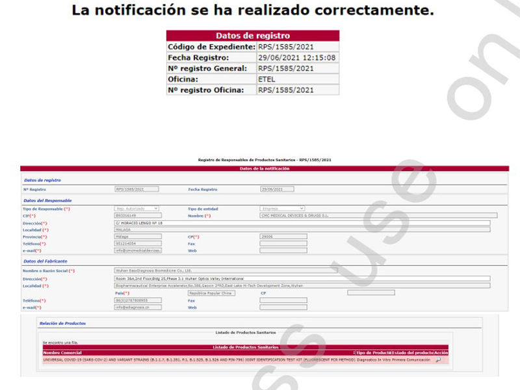520x390 pixels.
Task: Click the Provincia field showing Málaga
Action: tap(138, 237)
